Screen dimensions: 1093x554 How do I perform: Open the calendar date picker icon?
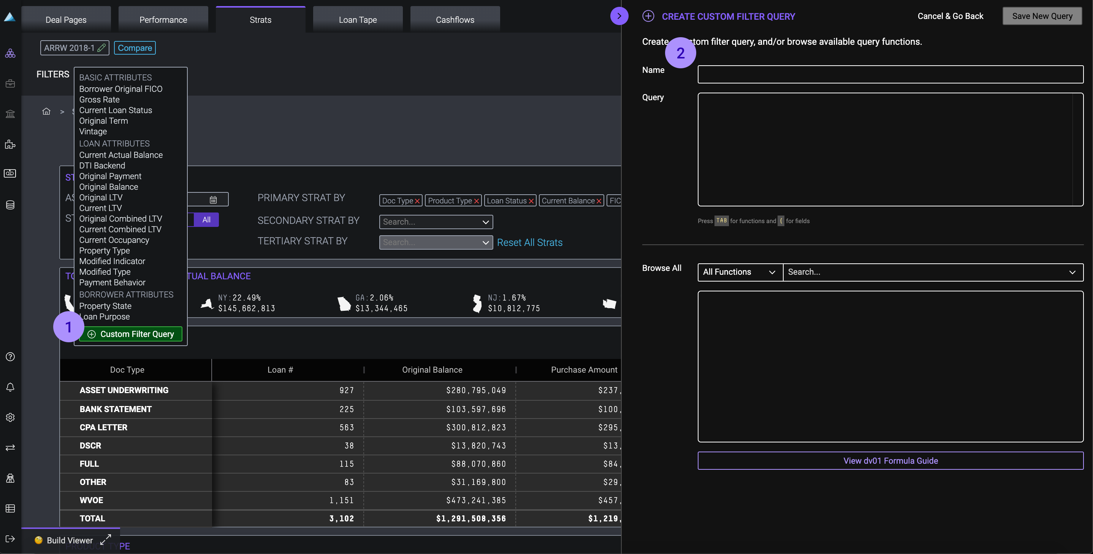coord(213,200)
